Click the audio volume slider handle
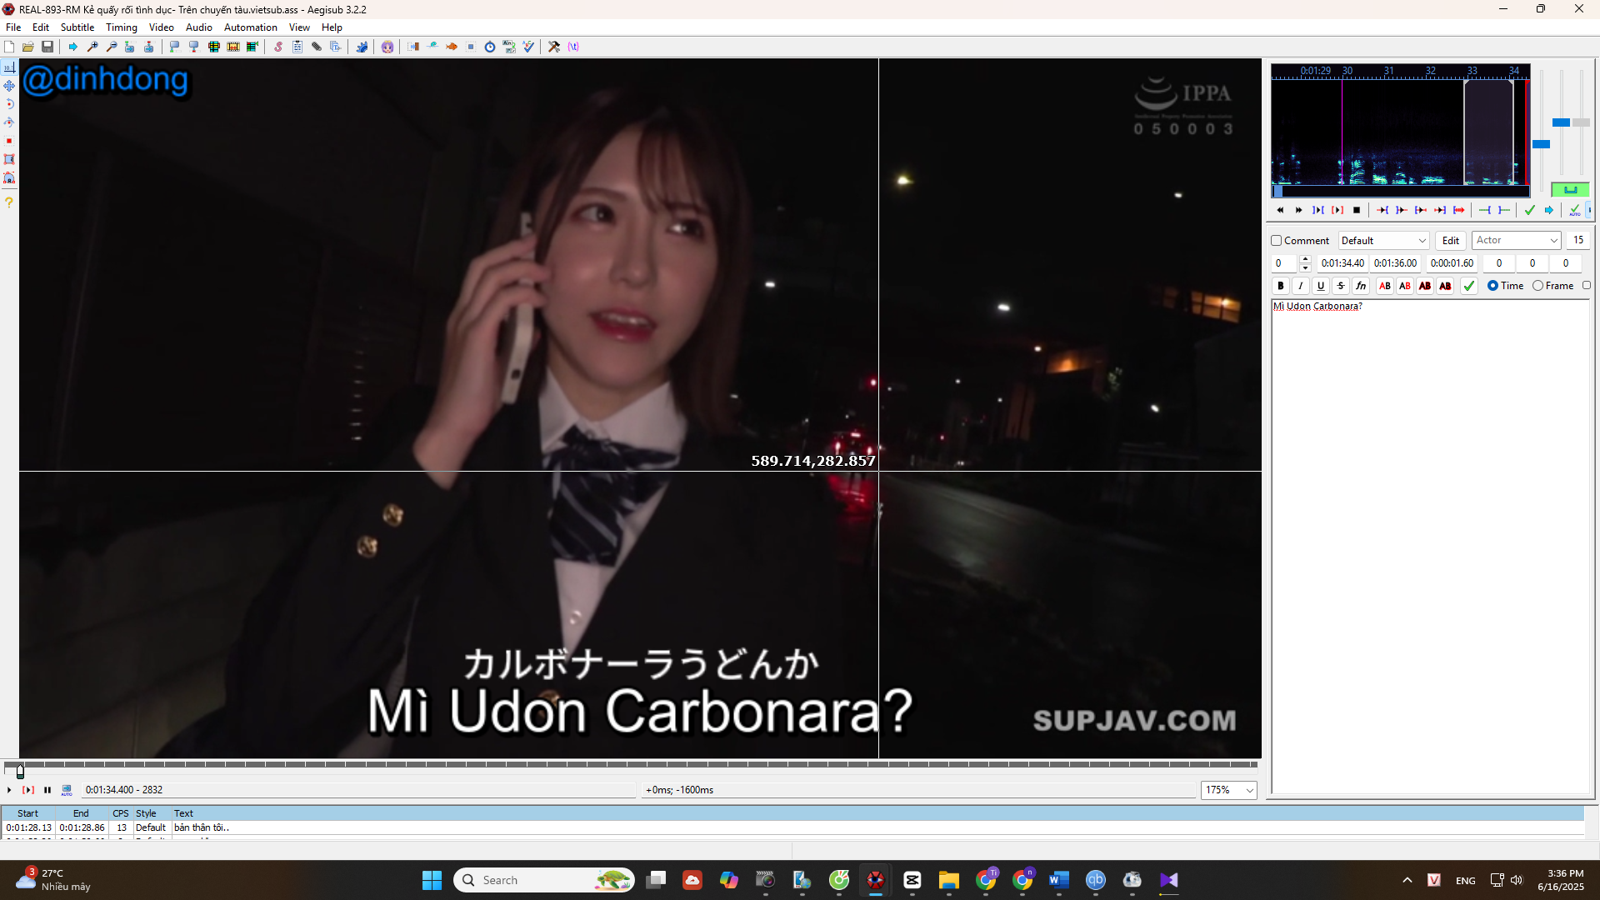 pos(1581,122)
